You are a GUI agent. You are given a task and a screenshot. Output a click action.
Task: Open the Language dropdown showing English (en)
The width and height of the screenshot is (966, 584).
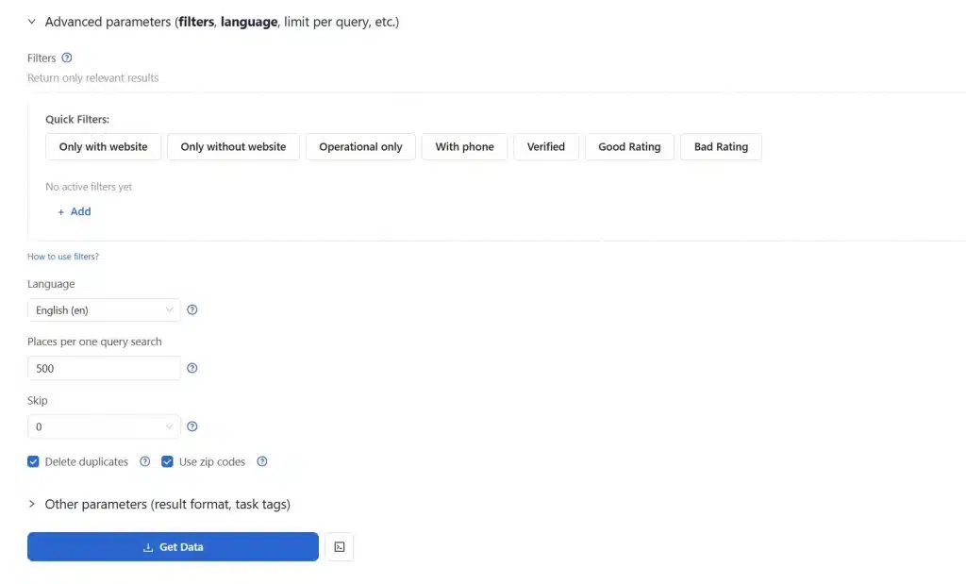104,309
